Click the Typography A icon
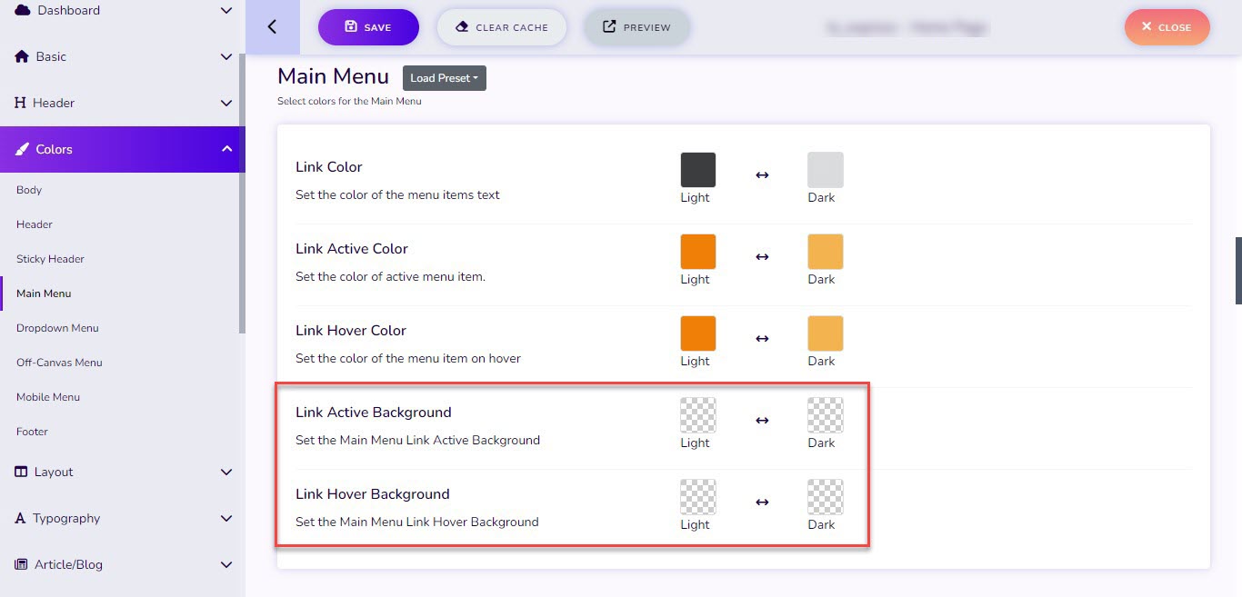The image size is (1242, 597). (x=20, y=518)
